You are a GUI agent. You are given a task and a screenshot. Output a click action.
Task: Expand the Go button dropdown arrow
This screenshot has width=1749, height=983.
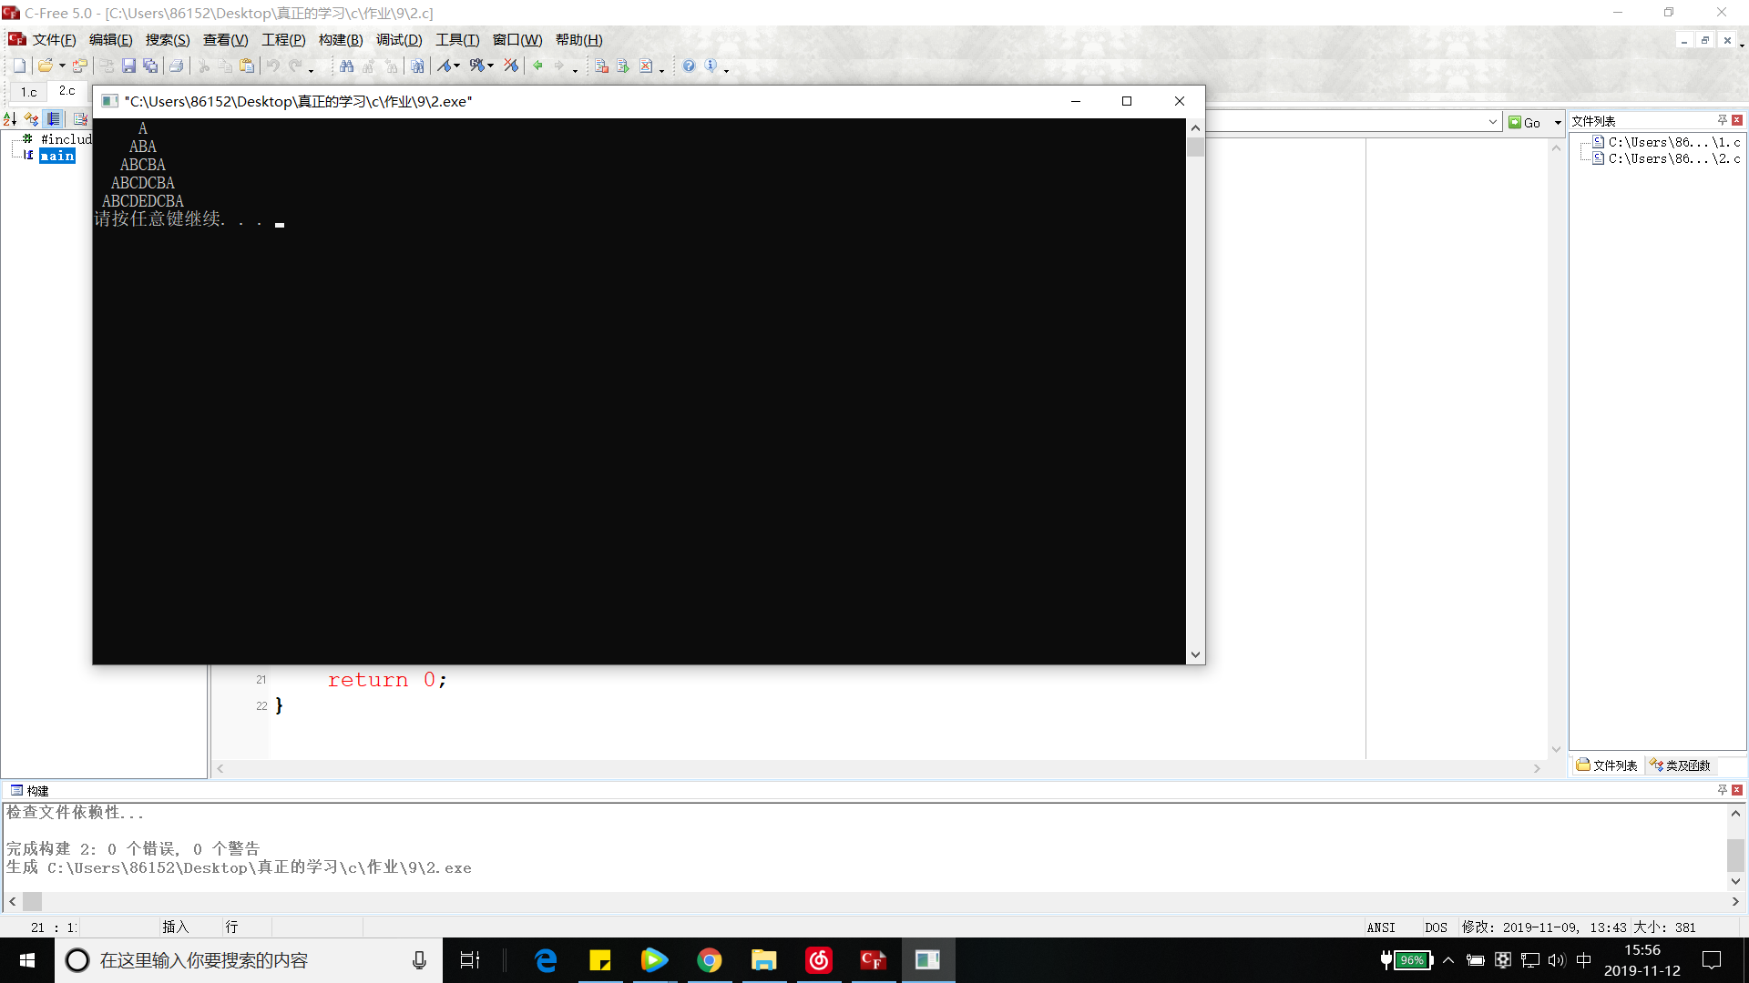pyautogui.click(x=1558, y=122)
